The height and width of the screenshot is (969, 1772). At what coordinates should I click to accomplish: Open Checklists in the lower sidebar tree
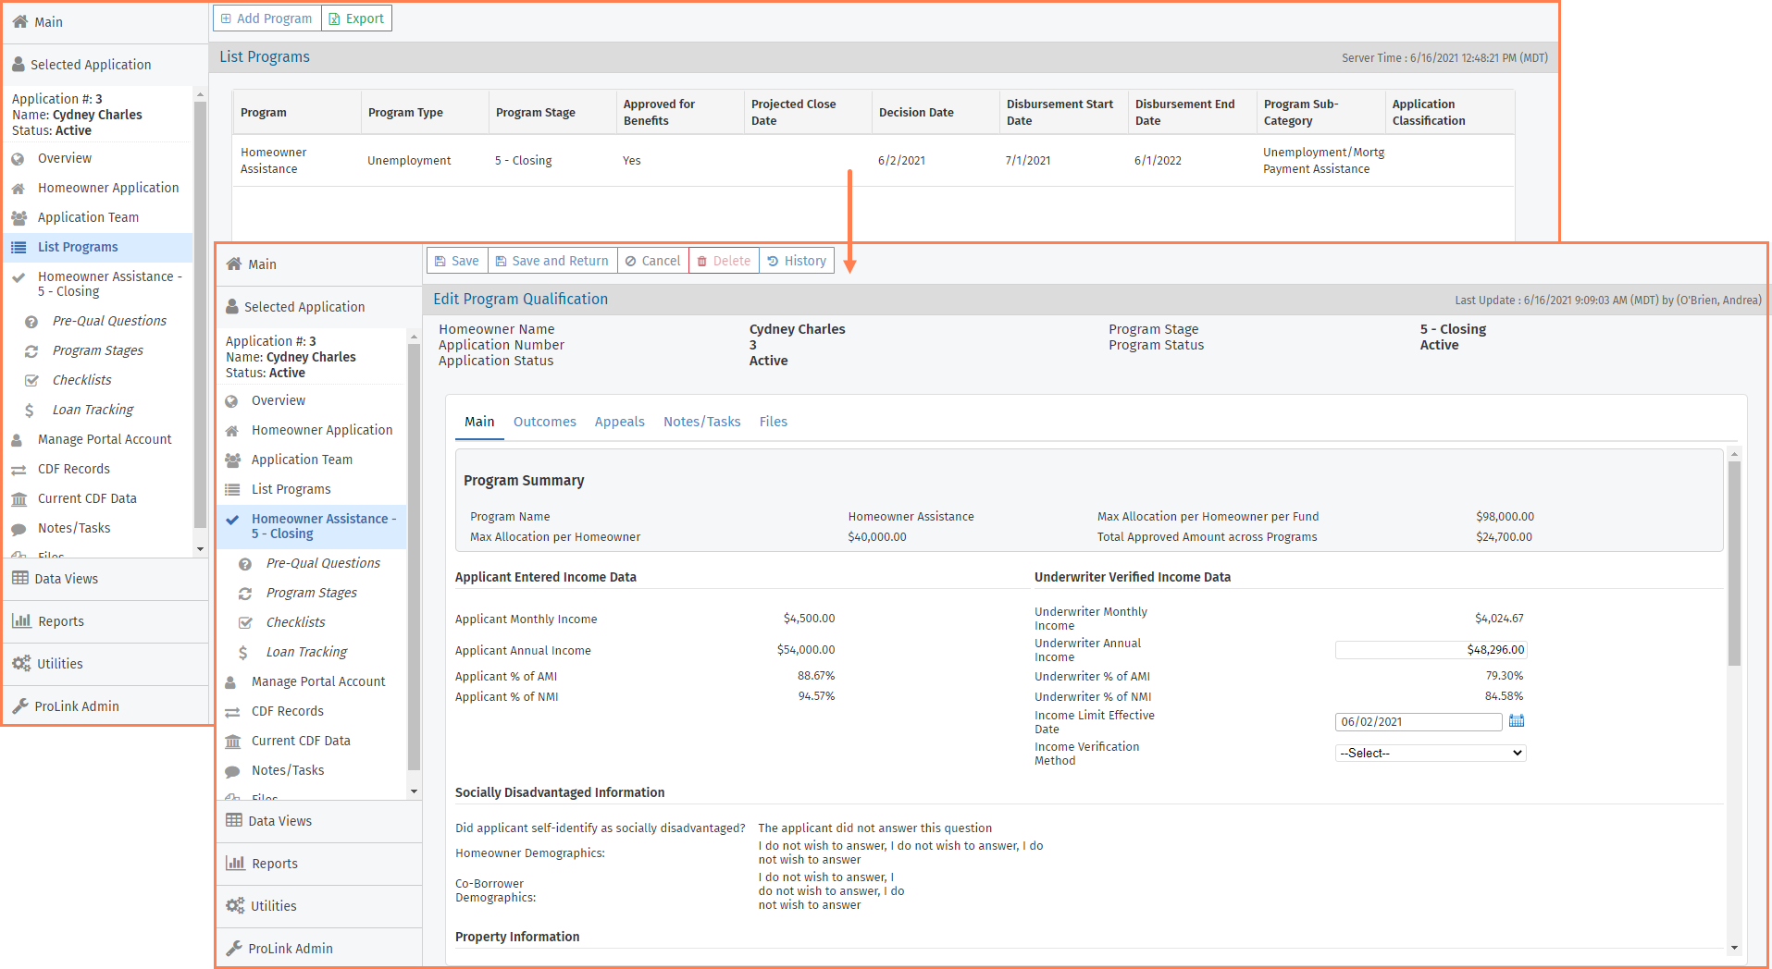coord(295,622)
